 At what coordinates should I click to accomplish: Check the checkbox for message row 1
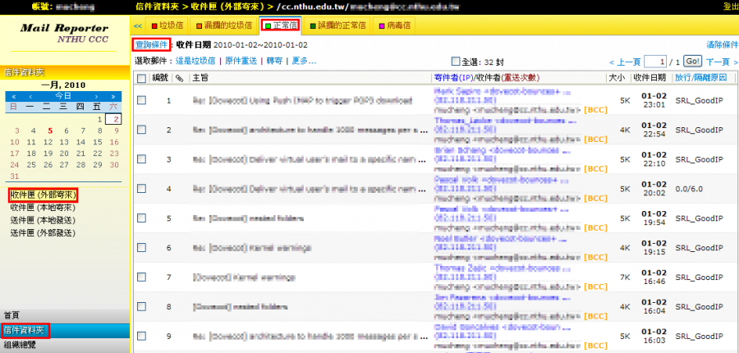(142, 101)
